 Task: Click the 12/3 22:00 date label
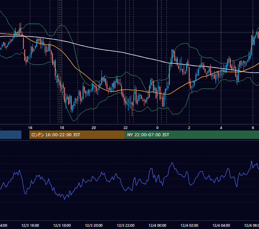point(126,225)
